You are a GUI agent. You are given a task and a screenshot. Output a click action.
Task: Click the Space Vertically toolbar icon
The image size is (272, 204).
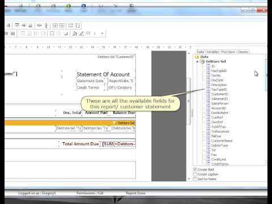[46, 25]
